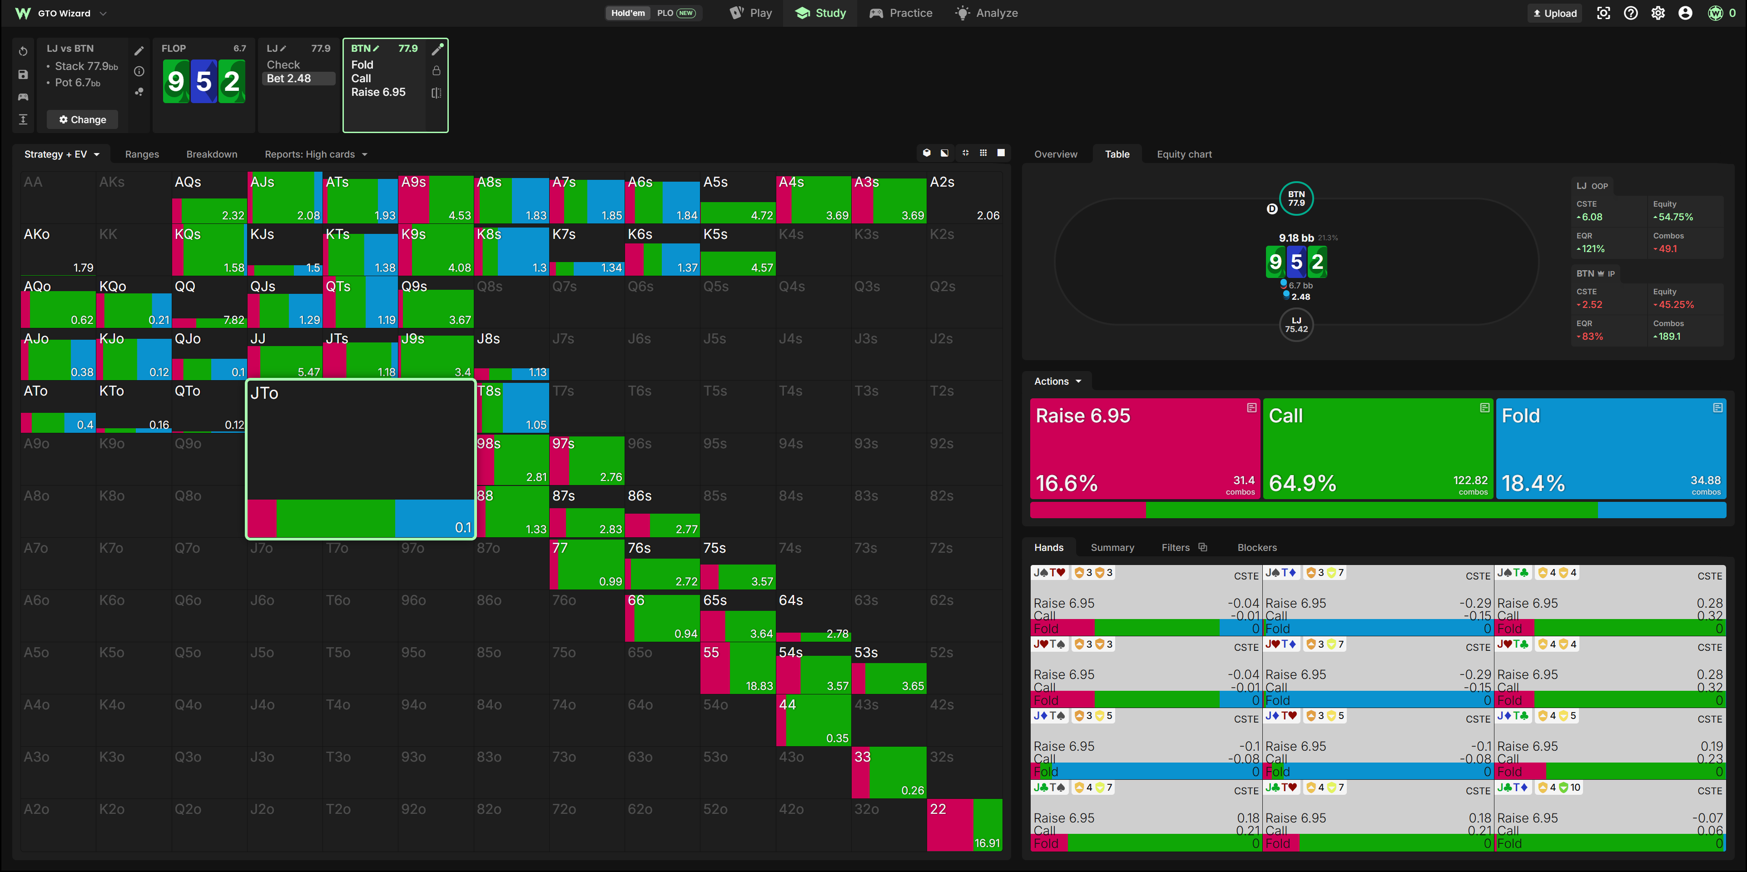
Task: Open spot info circle icon
Action: coord(139,71)
